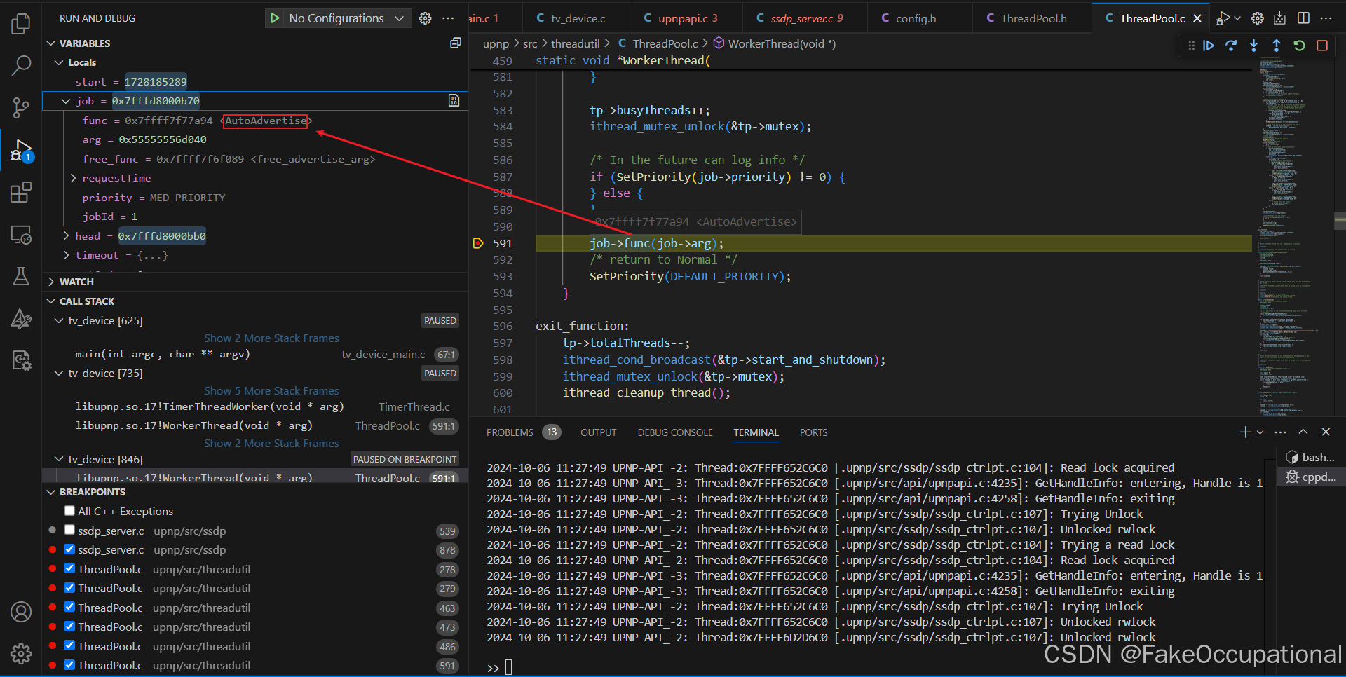Open terminal launch profile dropdown arrow
Image resolution: width=1346 pixels, height=677 pixels.
point(1260,432)
